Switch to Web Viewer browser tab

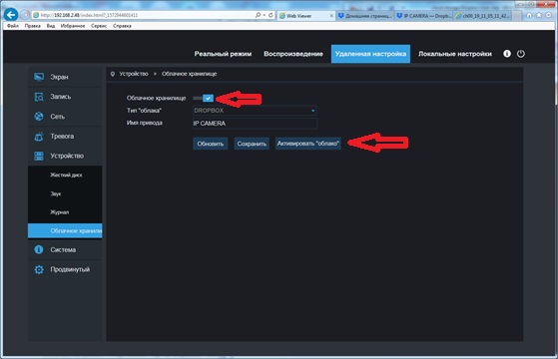(x=305, y=16)
